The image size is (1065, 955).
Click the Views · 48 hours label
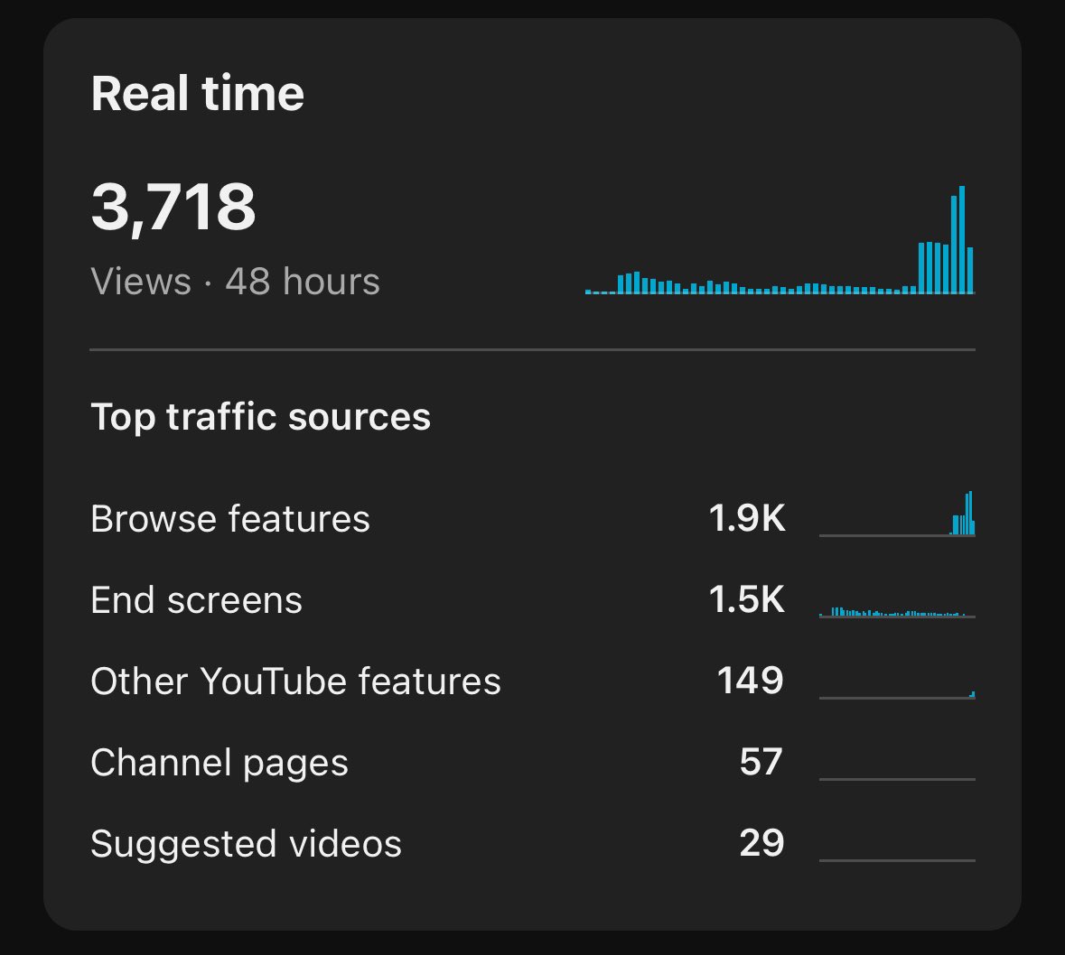click(235, 281)
